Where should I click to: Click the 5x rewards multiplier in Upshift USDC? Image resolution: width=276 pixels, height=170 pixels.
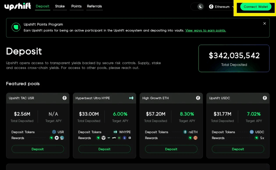coord(262,138)
